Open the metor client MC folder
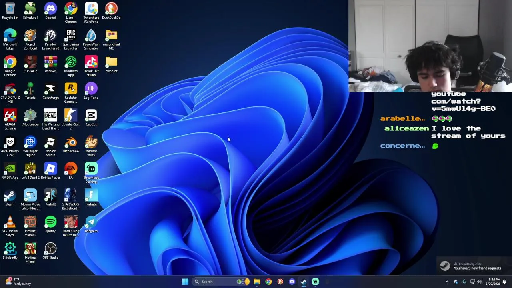Screen dimensions: 512x288 coord(111,40)
